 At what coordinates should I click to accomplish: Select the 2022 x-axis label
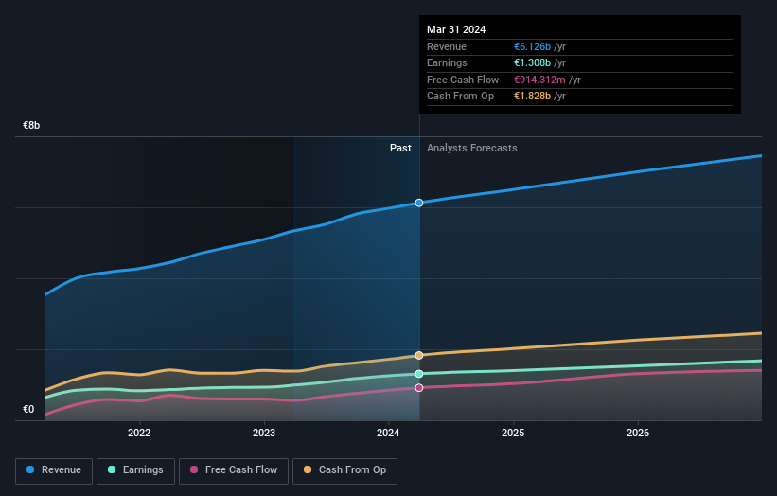click(x=139, y=433)
